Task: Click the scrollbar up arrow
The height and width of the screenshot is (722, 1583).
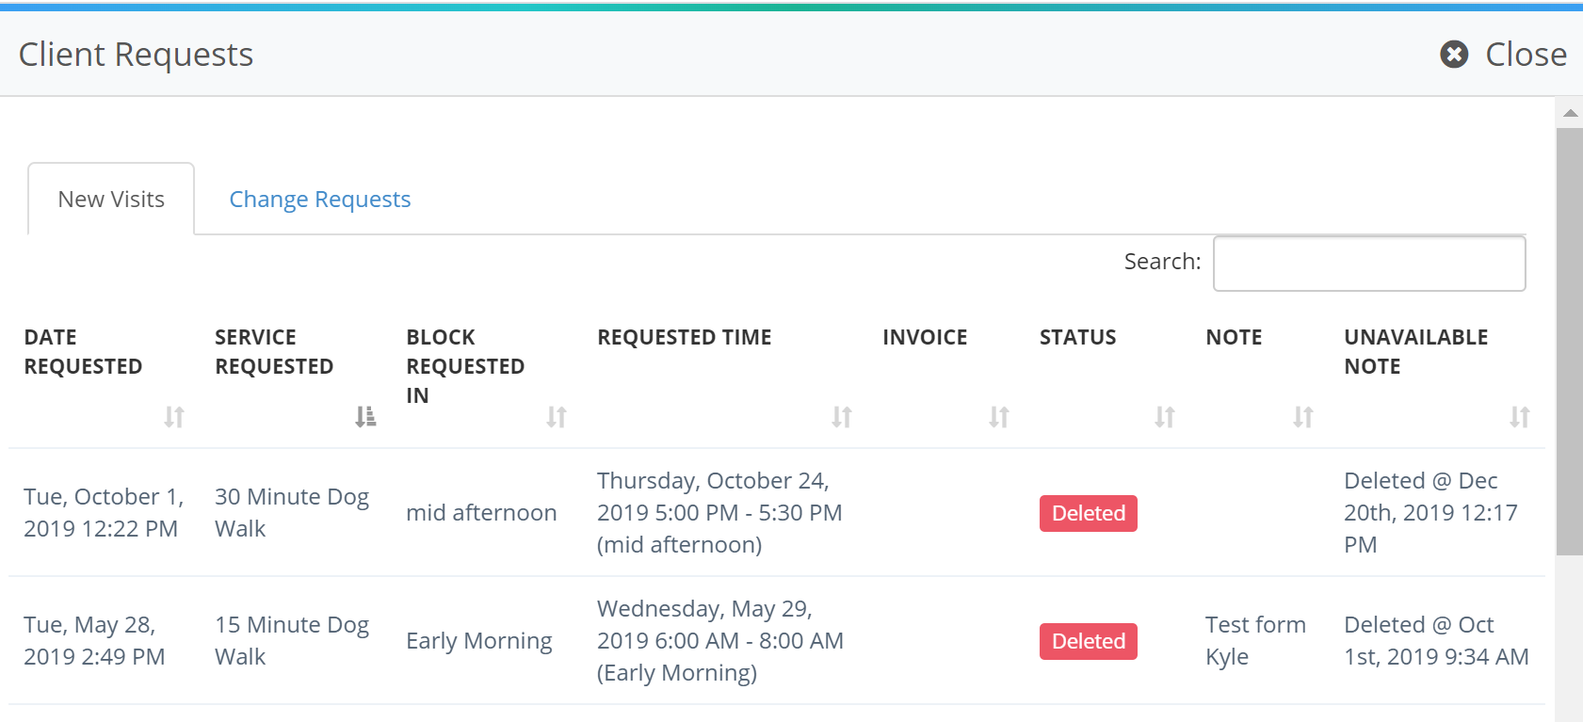Action: pos(1569,113)
